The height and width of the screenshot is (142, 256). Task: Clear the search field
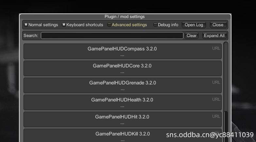pos(192,36)
